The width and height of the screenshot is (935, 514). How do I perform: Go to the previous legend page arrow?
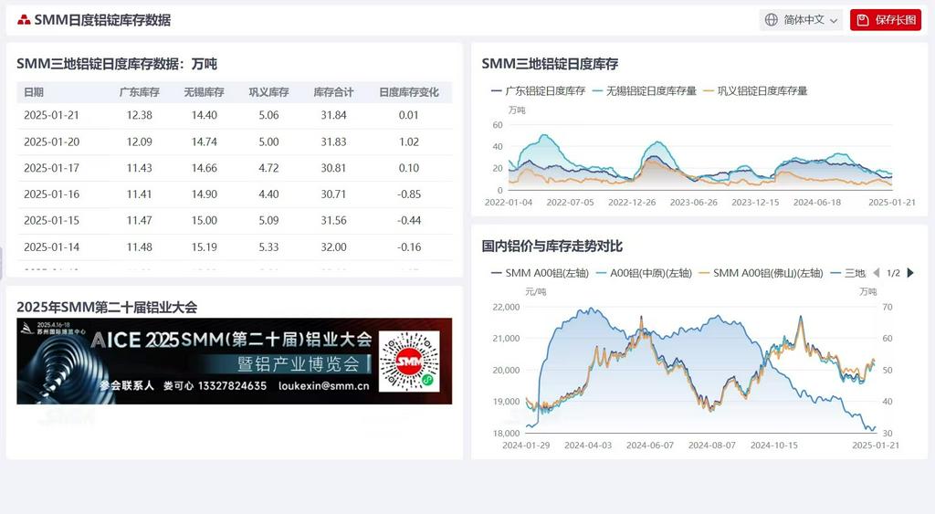click(x=876, y=273)
